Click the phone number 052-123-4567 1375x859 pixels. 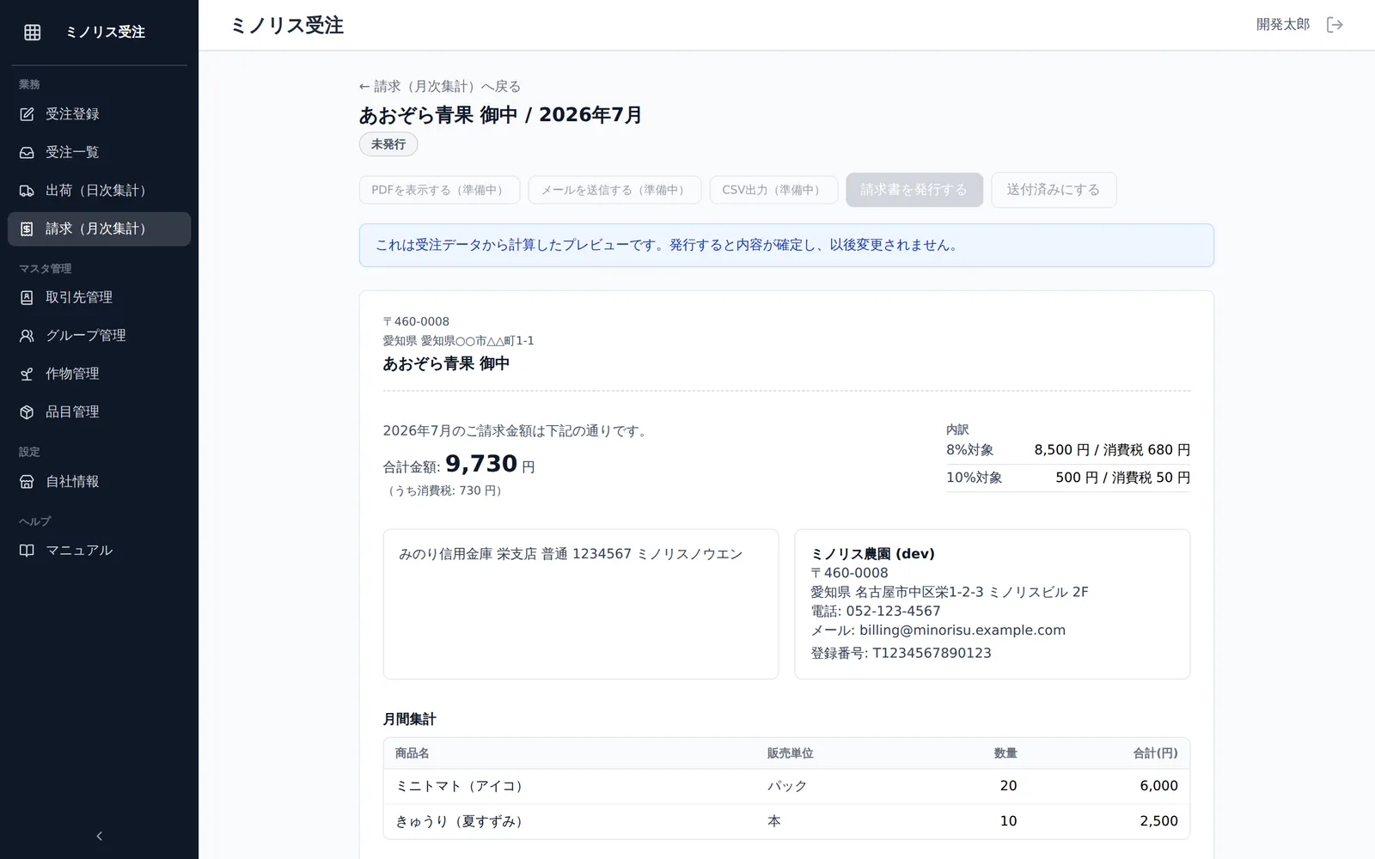pyautogui.click(x=893, y=612)
